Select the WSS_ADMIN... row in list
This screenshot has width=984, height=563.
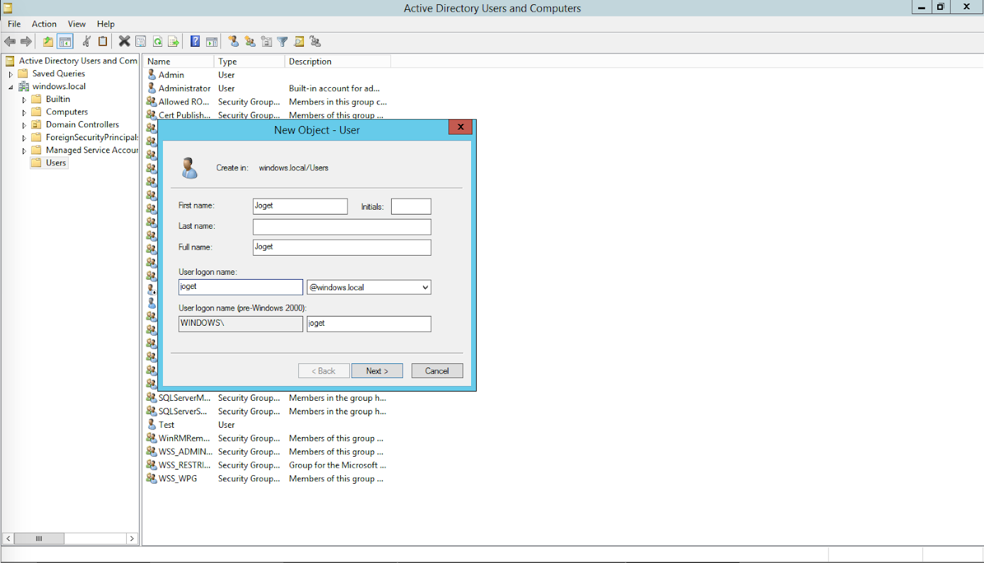(266, 451)
